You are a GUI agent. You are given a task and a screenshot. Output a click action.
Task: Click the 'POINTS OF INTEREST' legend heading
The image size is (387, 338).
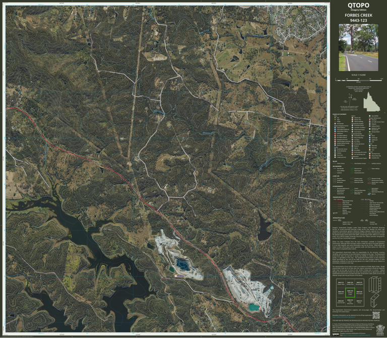pos(339,114)
